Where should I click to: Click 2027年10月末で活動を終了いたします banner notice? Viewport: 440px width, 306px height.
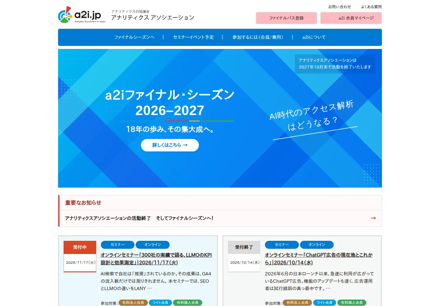(335, 64)
